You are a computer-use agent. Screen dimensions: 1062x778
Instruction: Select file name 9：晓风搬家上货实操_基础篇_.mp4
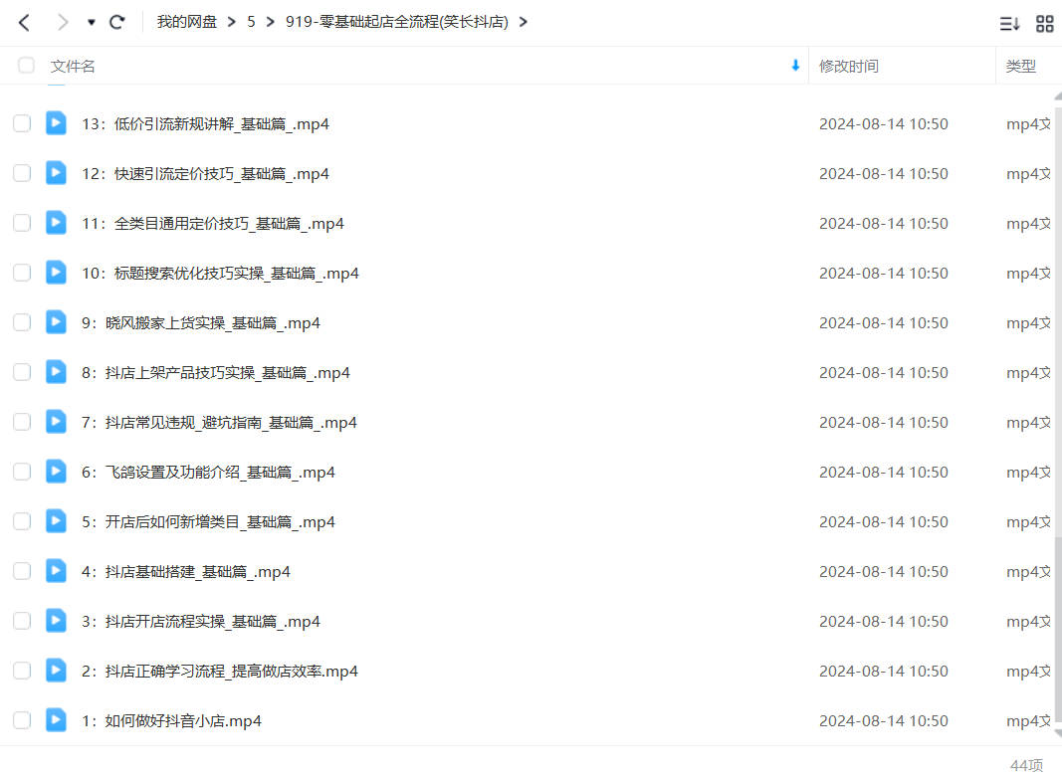201,323
